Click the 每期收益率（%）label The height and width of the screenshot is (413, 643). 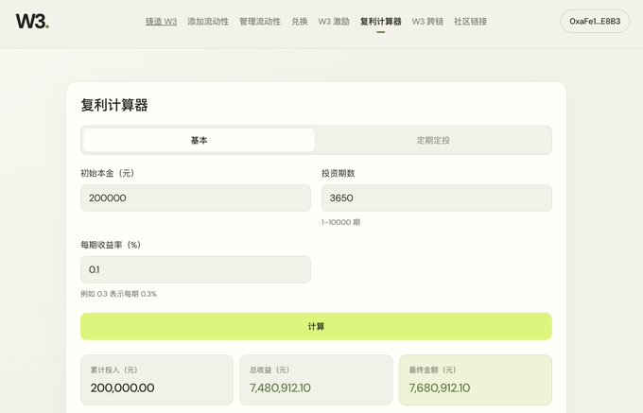coord(111,245)
